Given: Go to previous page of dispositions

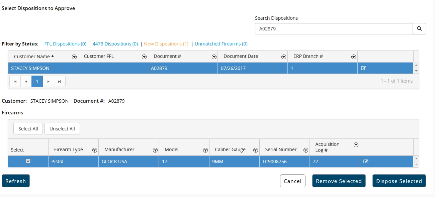Looking at the screenshot, I should (x=26, y=81).
